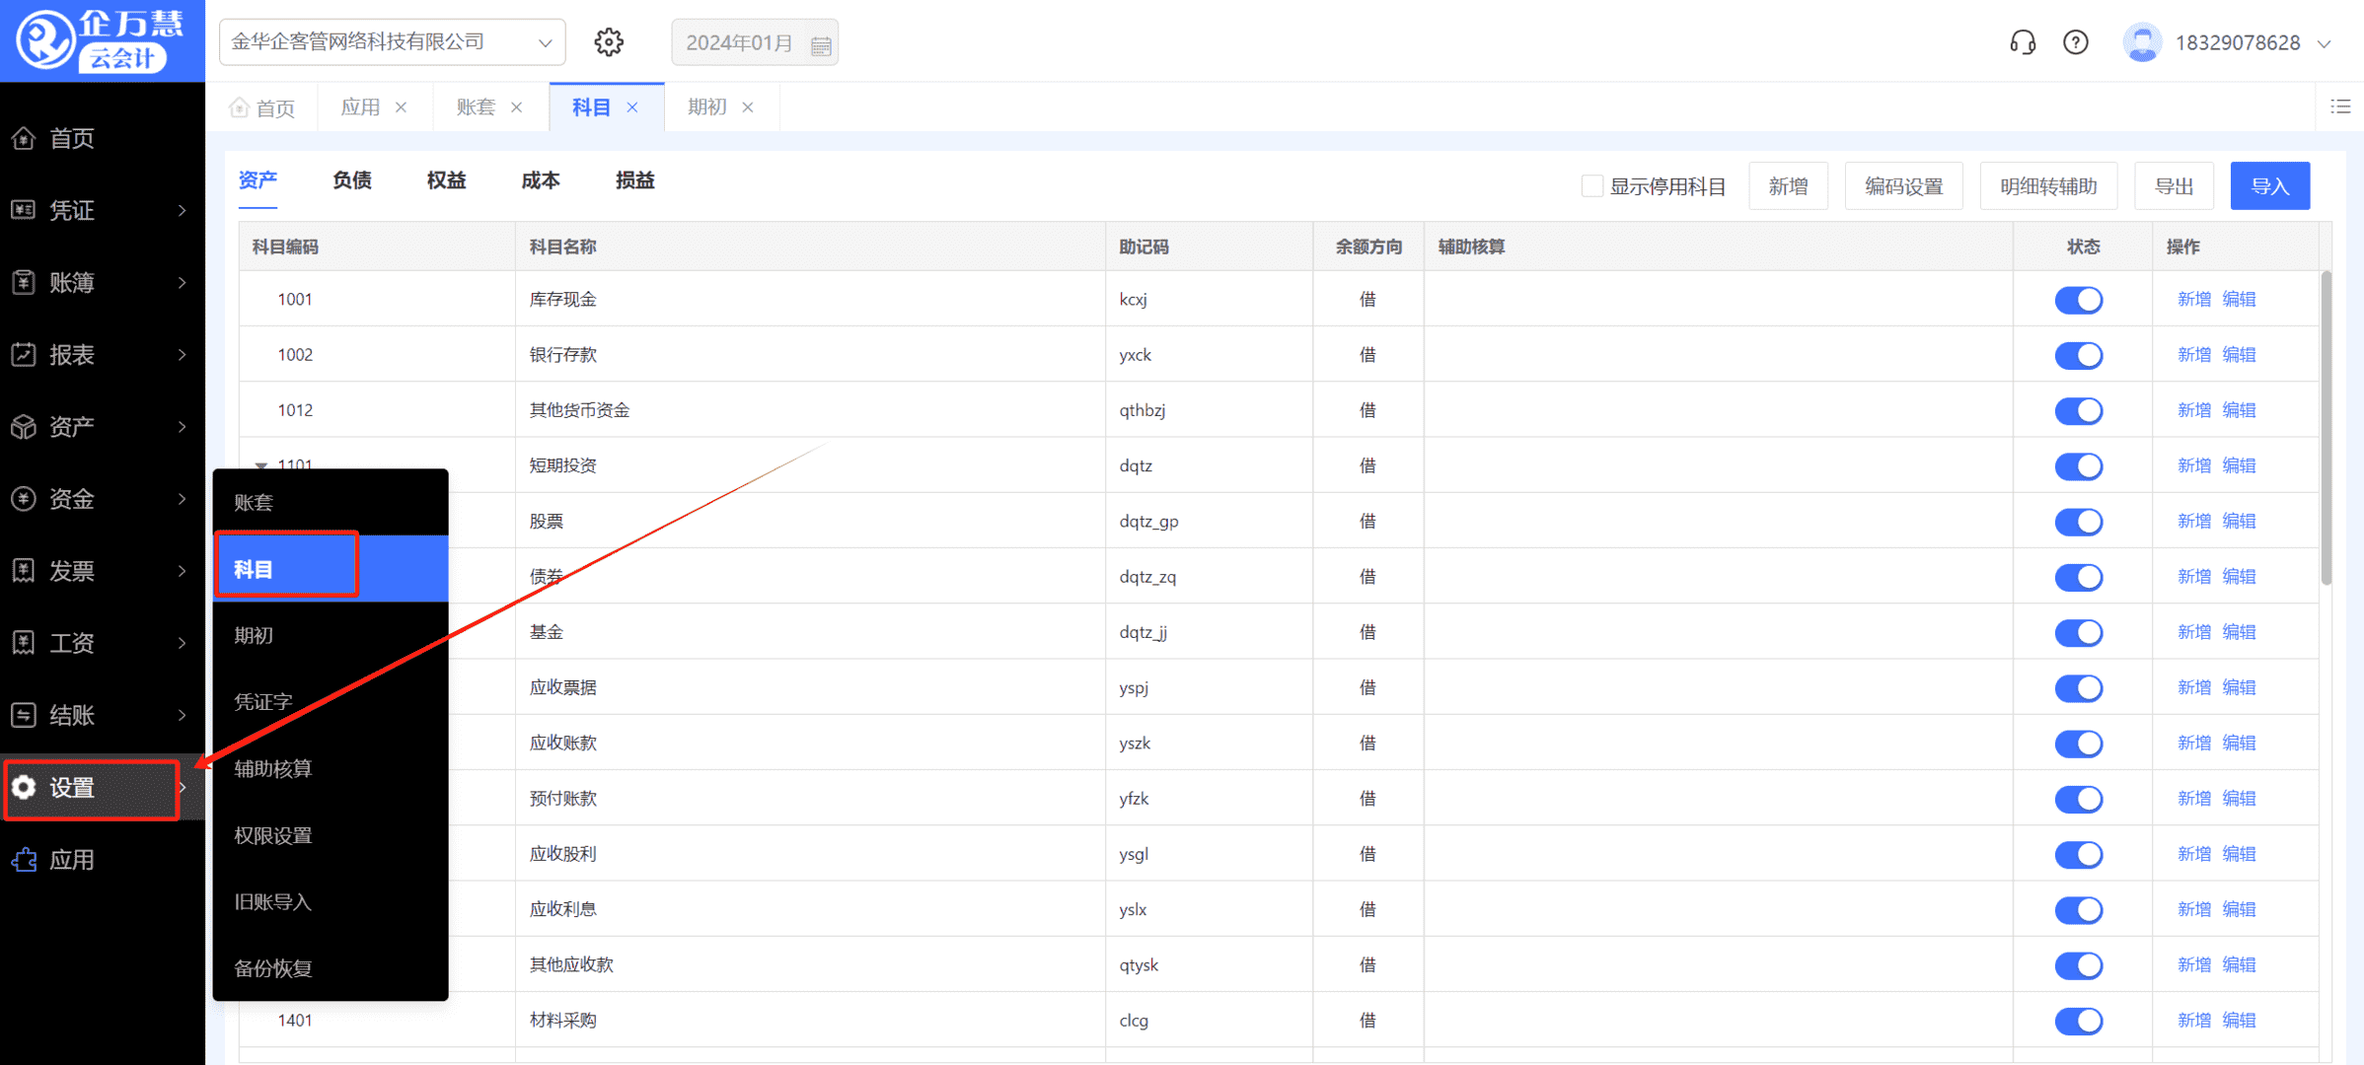The height and width of the screenshot is (1065, 2364).
Task: Click 编辑 link for 其他货币资金 row
Action: [2239, 410]
